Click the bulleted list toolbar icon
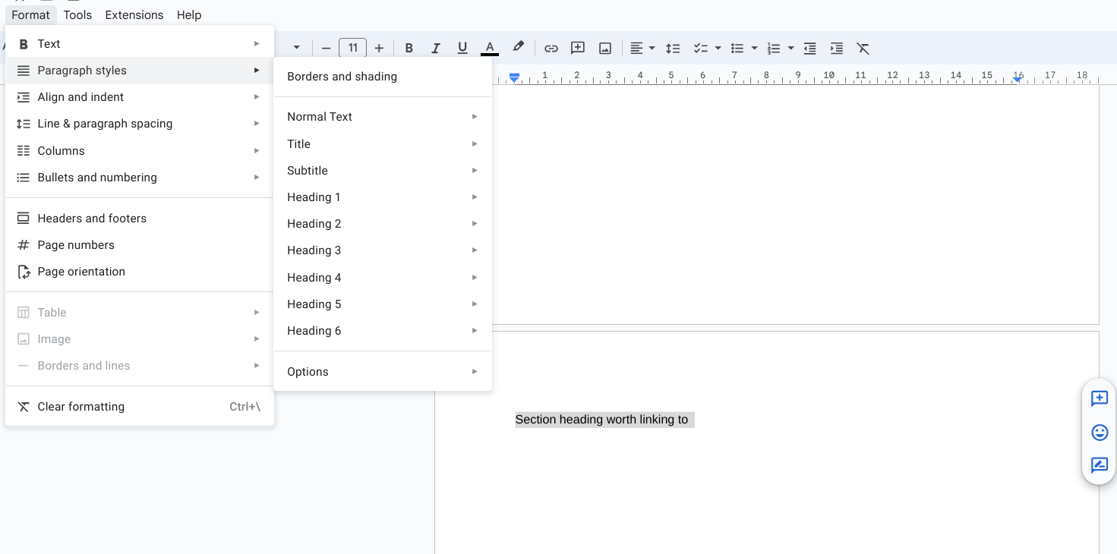 pyautogui.click(x=737, y=48)
